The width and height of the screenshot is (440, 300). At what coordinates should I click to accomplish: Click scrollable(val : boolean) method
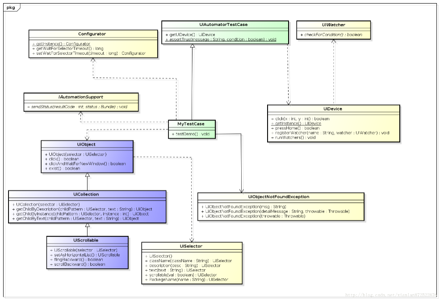click(181, 275)
